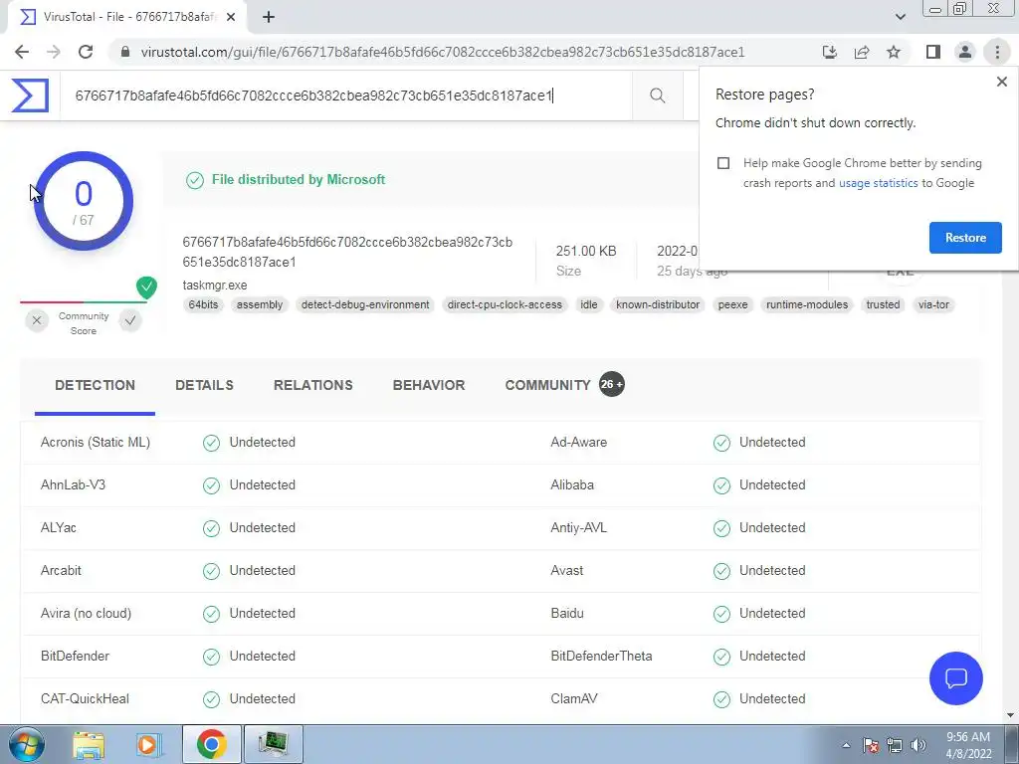This screenshot has width=1019, height=764.
Task: Click the Acronis (Static ML) row name
Action: click(x=96, y=443)
